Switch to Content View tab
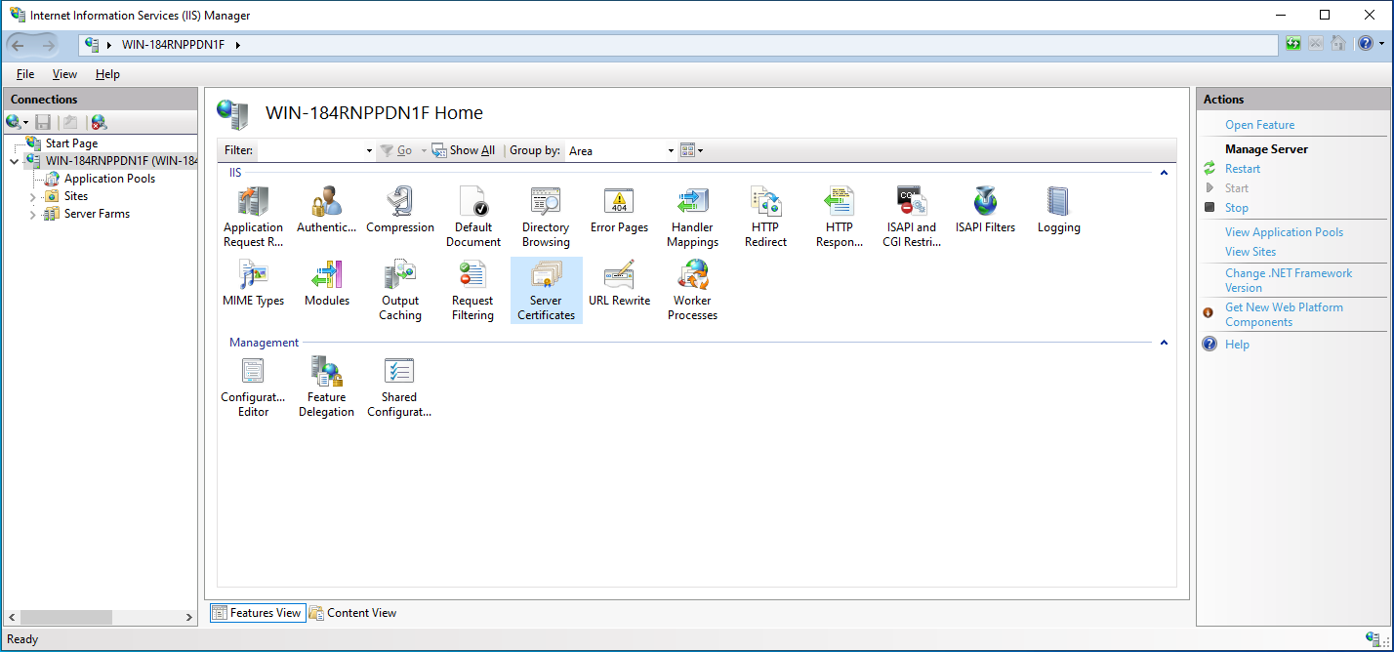1394x652 pixels. (353, 613)
